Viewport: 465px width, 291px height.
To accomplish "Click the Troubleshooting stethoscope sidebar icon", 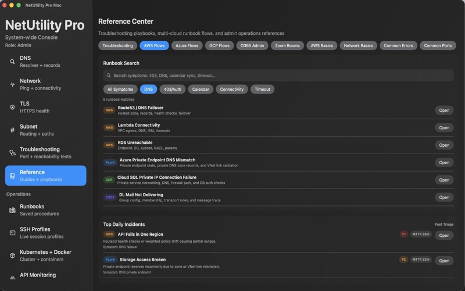I will [x=12, y=153].
